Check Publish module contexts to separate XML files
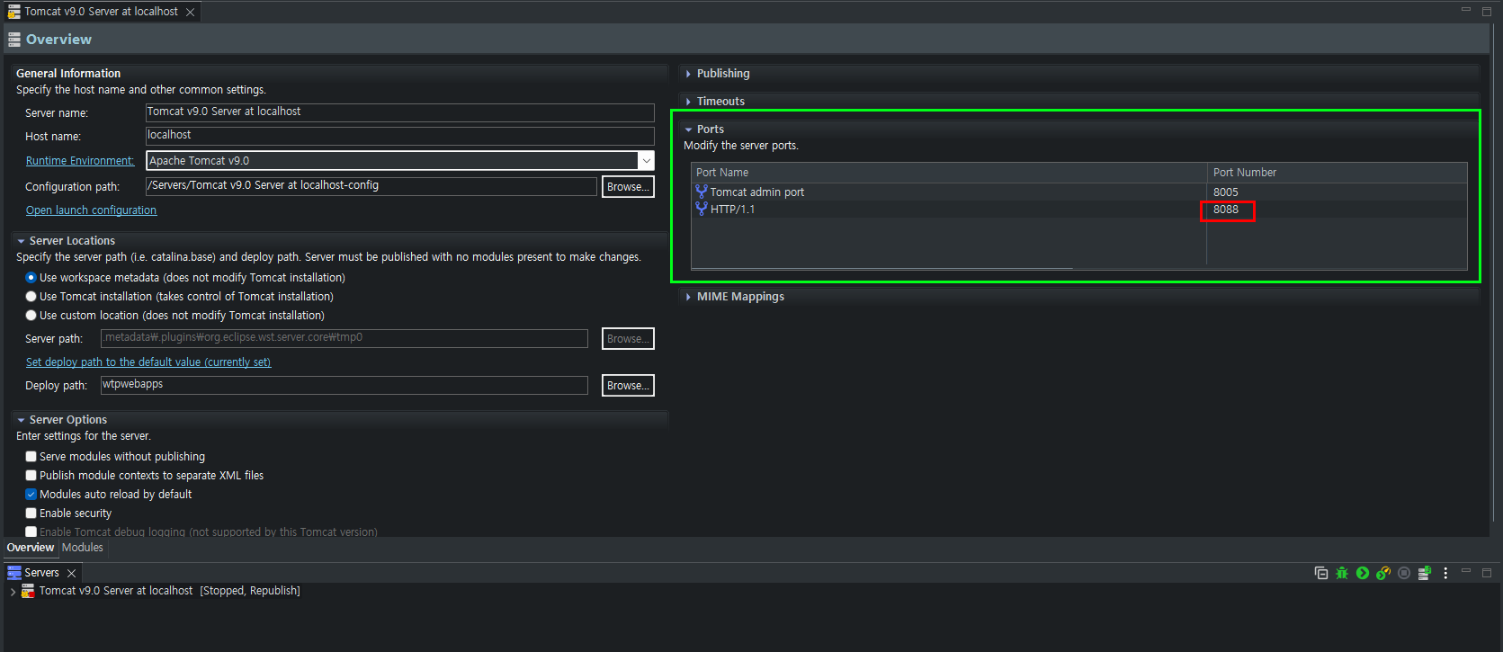The image size is (1503, 652). (x=31, y=476)
